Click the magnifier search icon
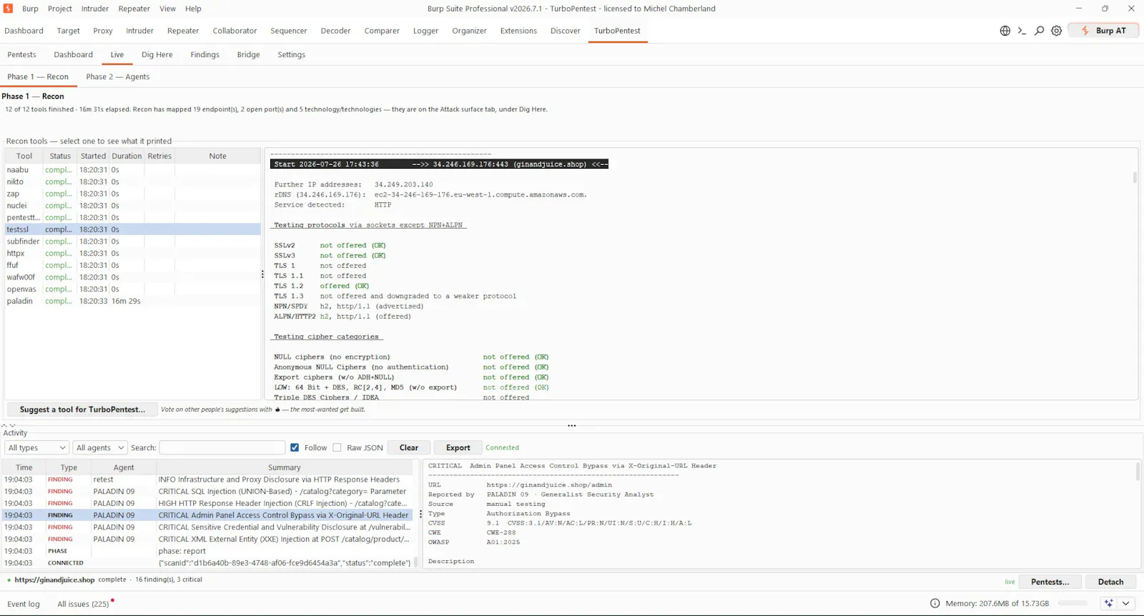The height and width of the screenshot is (616, 1144). (1039, 31)
